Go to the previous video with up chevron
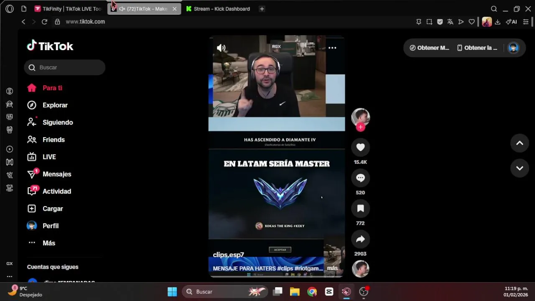Screen dimensions: 535x301 pyautogui.click(x=520, y=143)
